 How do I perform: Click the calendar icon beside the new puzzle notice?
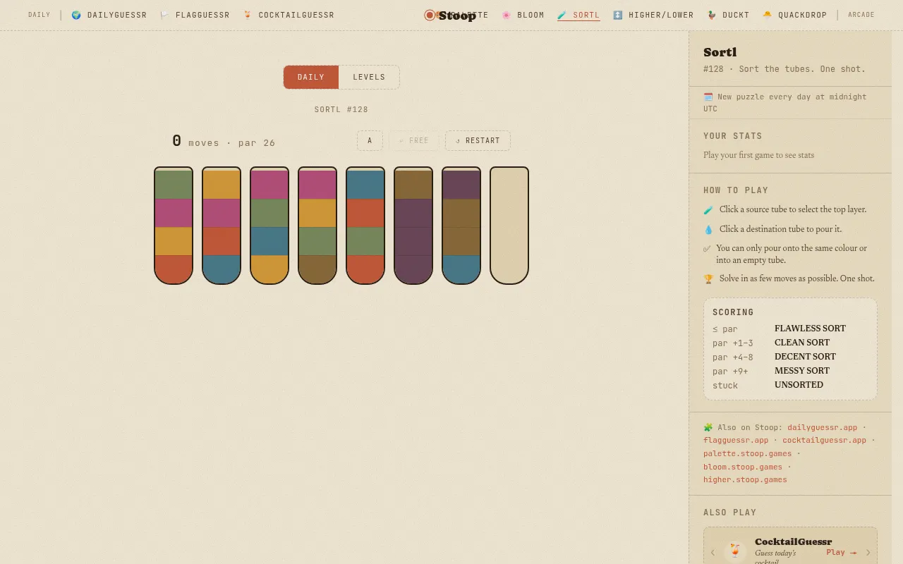click(x=708, y=97)
